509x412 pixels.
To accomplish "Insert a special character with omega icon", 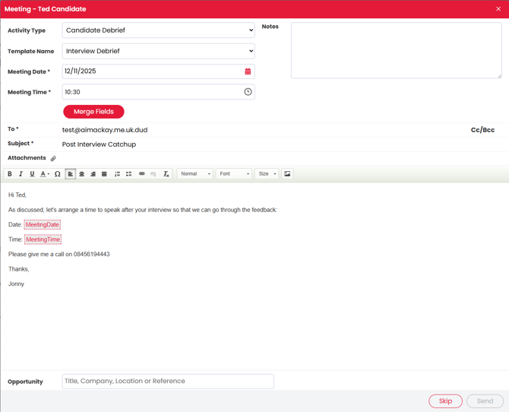I will click(x=58, y=174).
